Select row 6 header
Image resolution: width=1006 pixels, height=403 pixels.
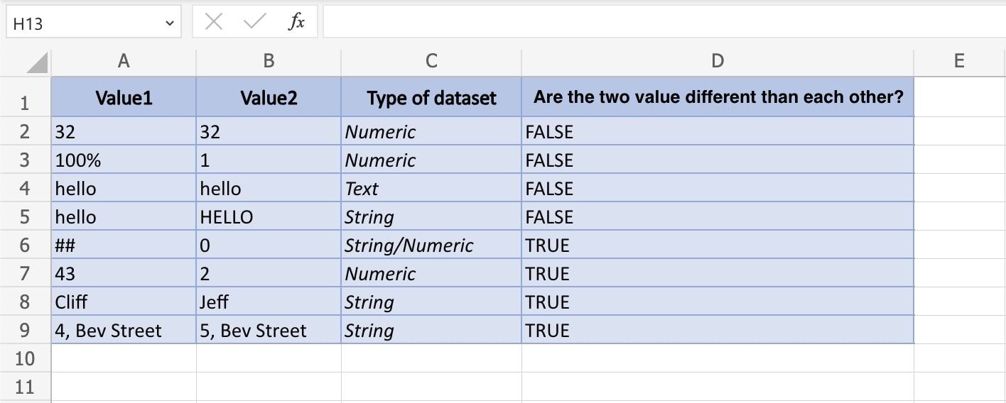point(25,245)
